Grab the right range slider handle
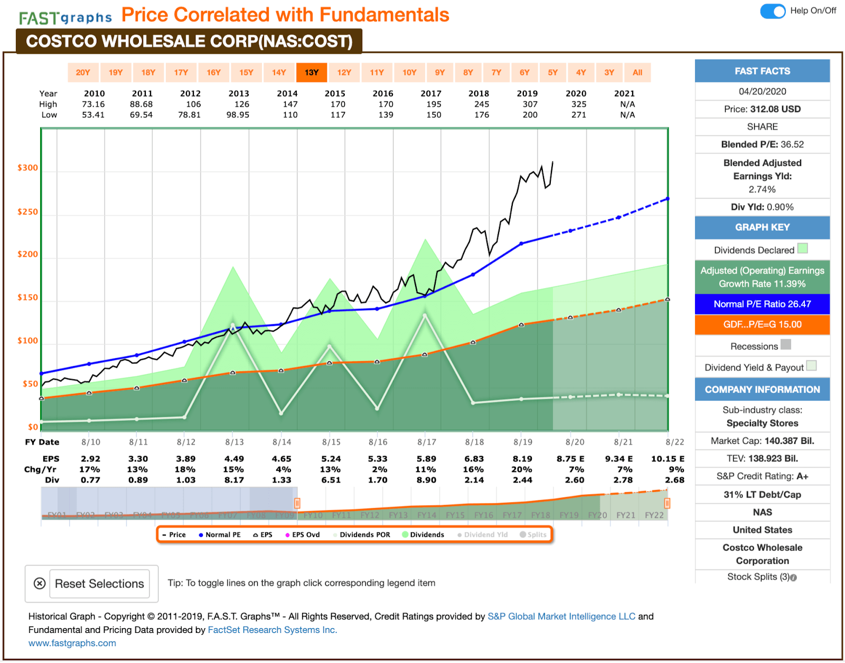Image resolution: width=845 pixels, height=663 pixels. coord(667,503)
